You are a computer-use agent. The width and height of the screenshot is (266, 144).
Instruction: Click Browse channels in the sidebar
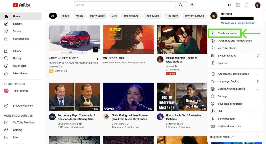coord(23,106)
